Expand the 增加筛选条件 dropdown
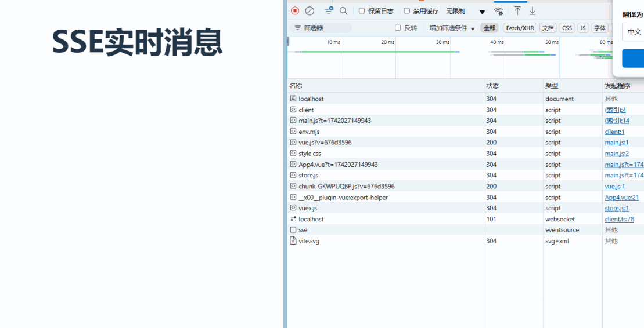Screen dimensions: 644x328 [452, 28]
